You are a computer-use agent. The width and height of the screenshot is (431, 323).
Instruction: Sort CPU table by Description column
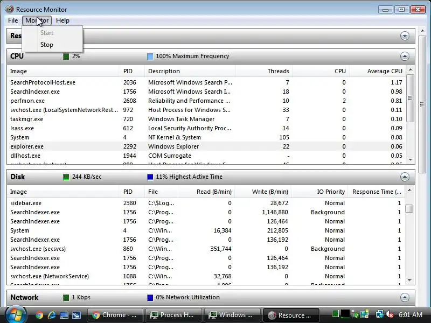point(190,71)
